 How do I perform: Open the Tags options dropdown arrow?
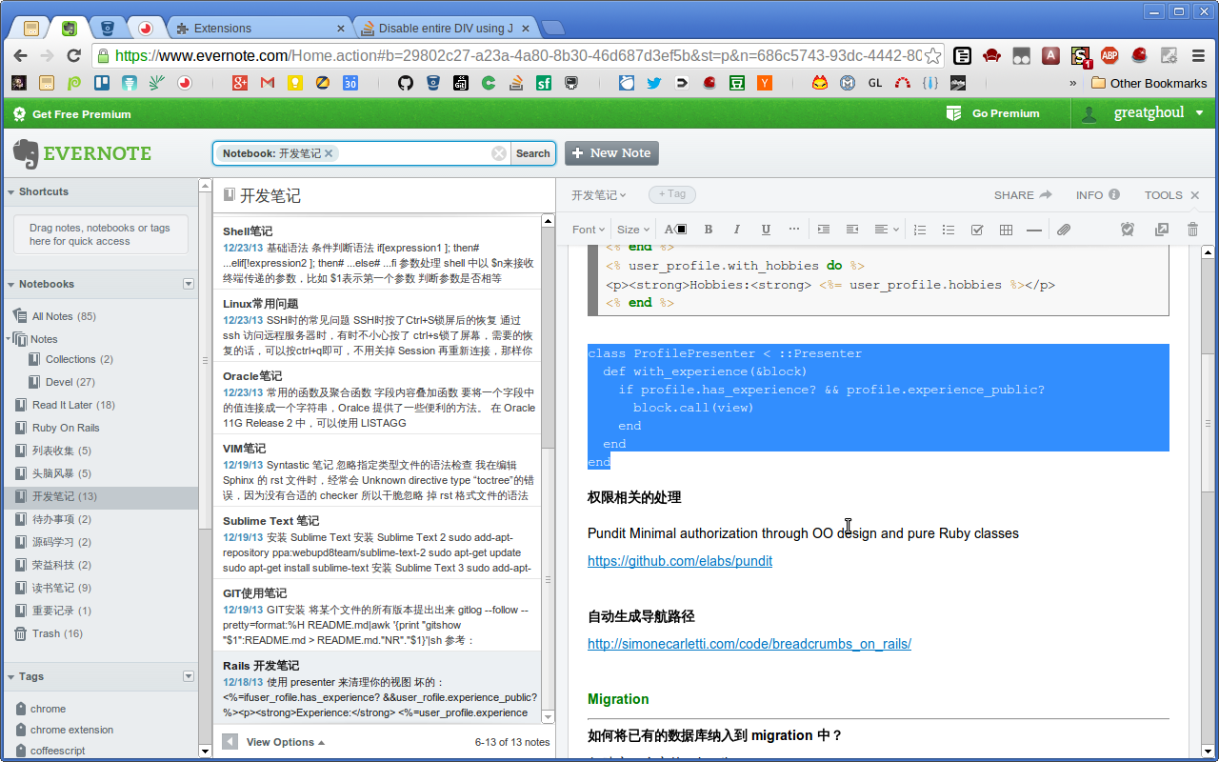point(189,676)
